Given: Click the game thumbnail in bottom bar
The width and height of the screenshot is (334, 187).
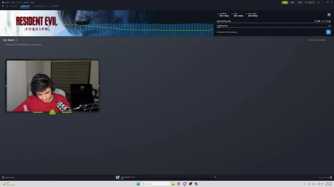Looking at the screenshot, I should 118,177.
